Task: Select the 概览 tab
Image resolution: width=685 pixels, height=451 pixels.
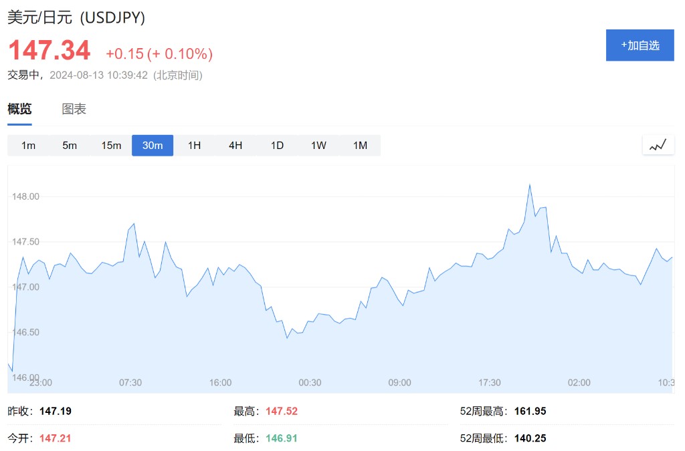Action: pos(19,109)
